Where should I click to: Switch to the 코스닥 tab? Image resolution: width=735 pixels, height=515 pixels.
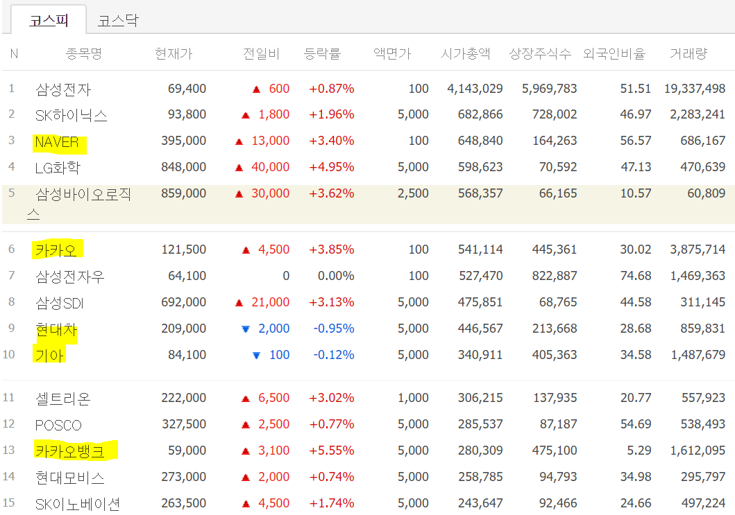[118, 21]
